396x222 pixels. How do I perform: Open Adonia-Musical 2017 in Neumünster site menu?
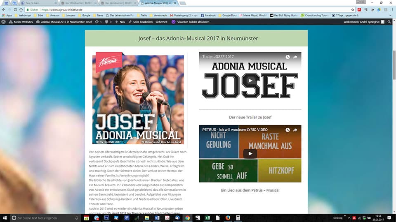coord(64,22)
